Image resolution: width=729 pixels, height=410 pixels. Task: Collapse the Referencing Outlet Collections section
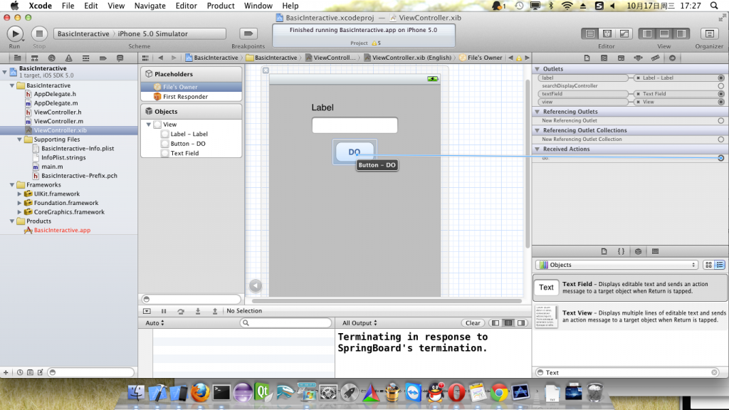click(537, 130)
